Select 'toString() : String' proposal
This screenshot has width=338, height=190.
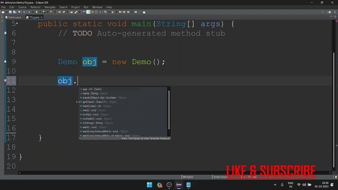pos(123,123)
